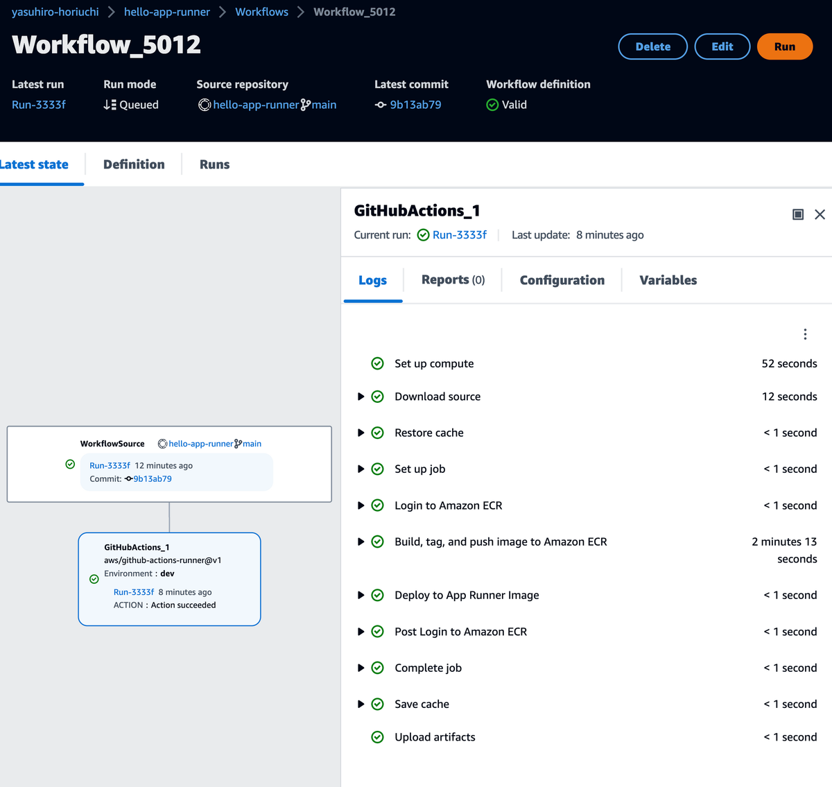This screenshot has height=787, width=832.
Task: Expand the Post Login to Amazon ECR step
Action: (x=361, y=632)
